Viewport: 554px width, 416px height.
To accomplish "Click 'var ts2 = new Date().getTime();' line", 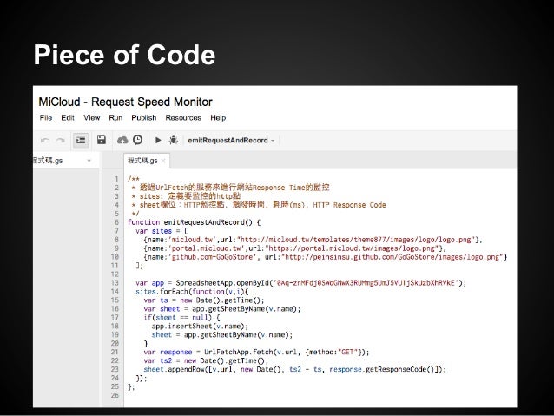I will 206,361.
